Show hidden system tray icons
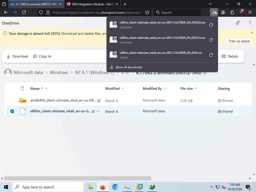Image resolution: width=256 pixels, height=192 pixels. pyautogui.click(x=211, y=187)
